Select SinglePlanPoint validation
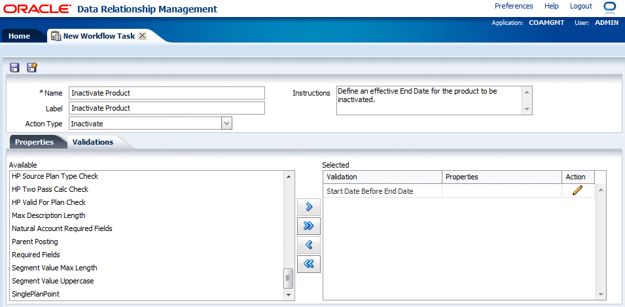The image size is (625, 307). click(x=36, y=294)
